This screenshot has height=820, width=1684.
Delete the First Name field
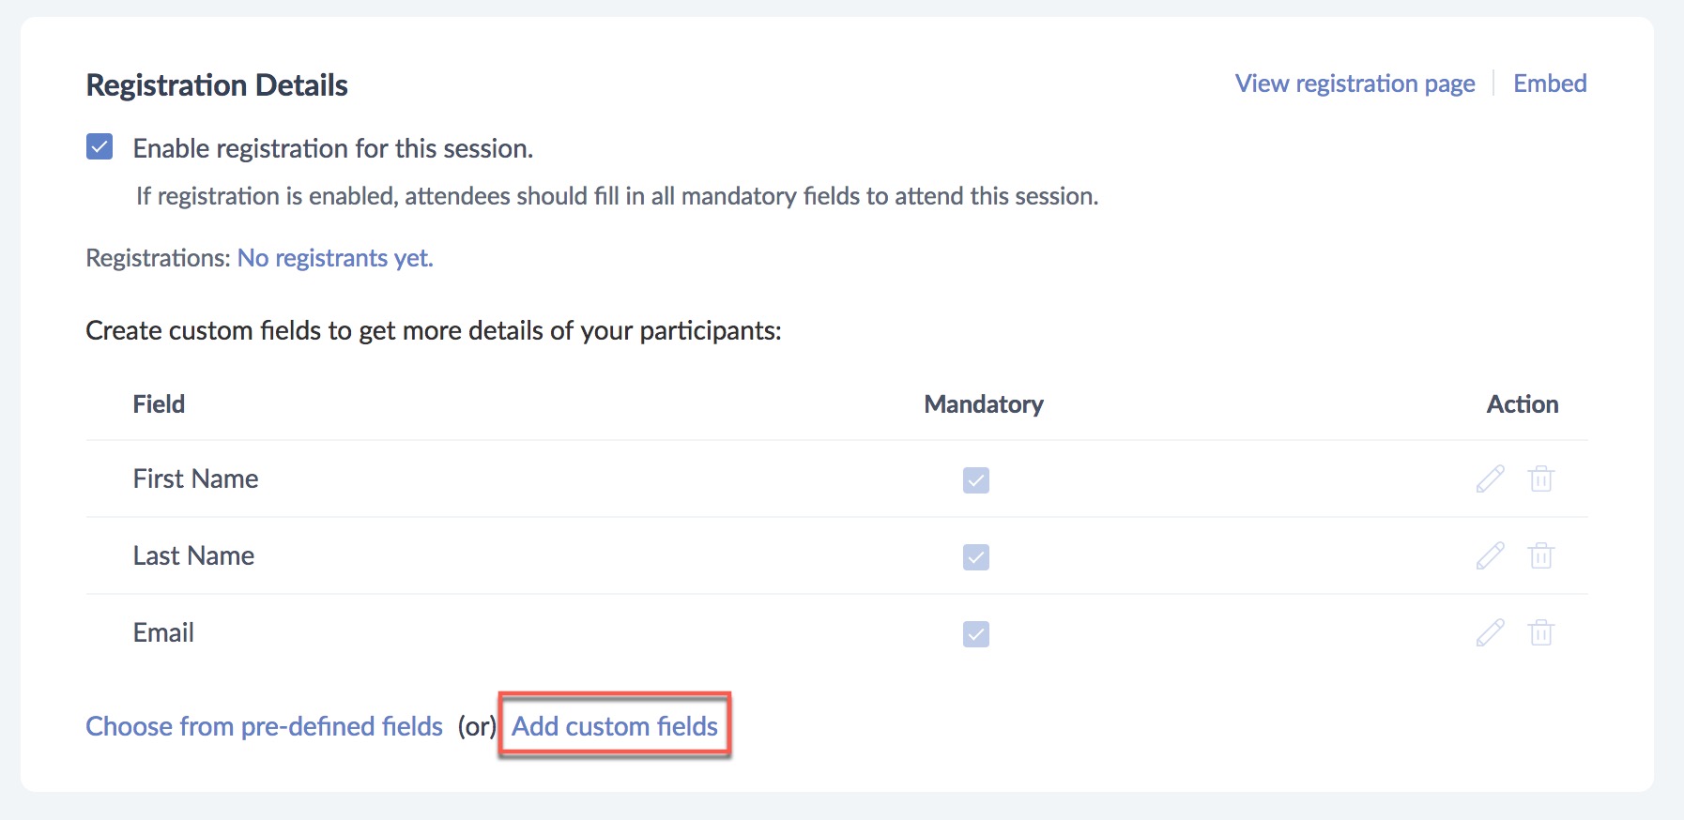coord(1540,479)
